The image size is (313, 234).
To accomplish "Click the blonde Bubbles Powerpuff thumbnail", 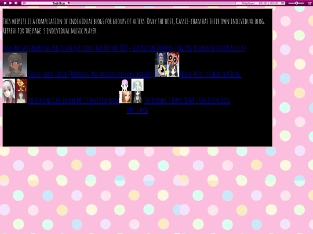I will pyautogui.click(x=161, y=71).
